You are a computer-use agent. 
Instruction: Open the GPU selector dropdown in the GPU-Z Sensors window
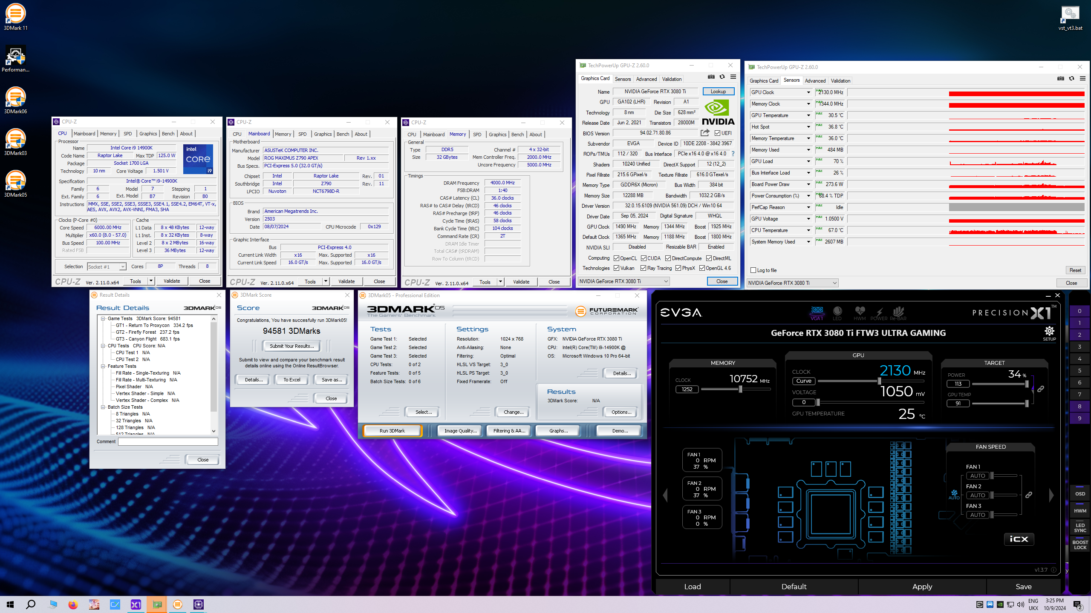pyautogui.click(x=792, y=283)
